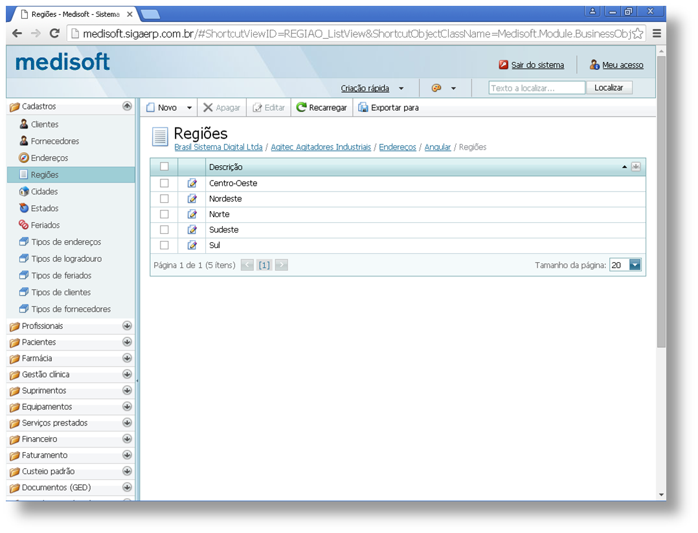698x533 pixels.
Task: Check the Norte row checkbox
Action: [164, 214]
